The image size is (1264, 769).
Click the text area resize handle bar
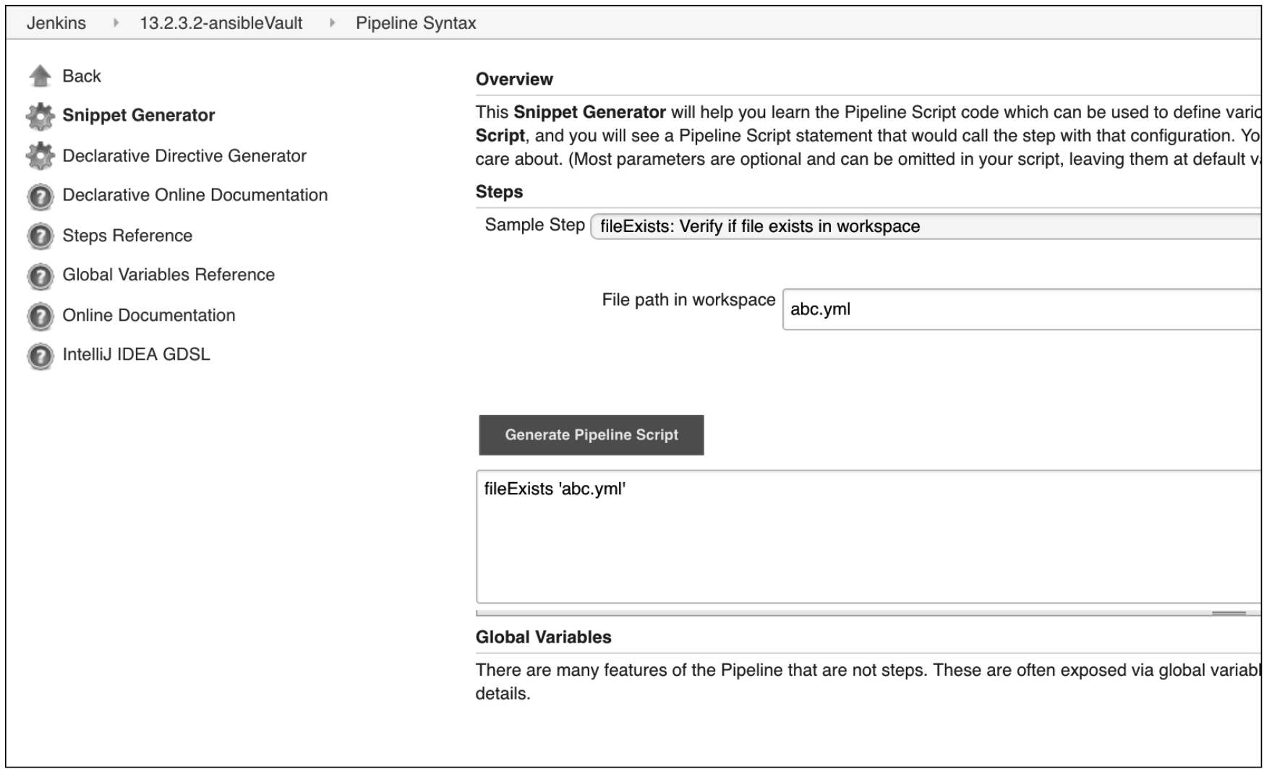click(1229, 613)
